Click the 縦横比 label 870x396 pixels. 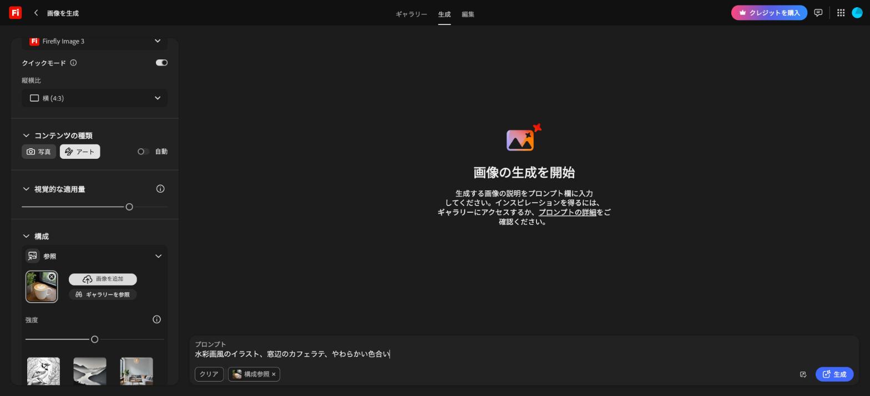pos(32,81)
